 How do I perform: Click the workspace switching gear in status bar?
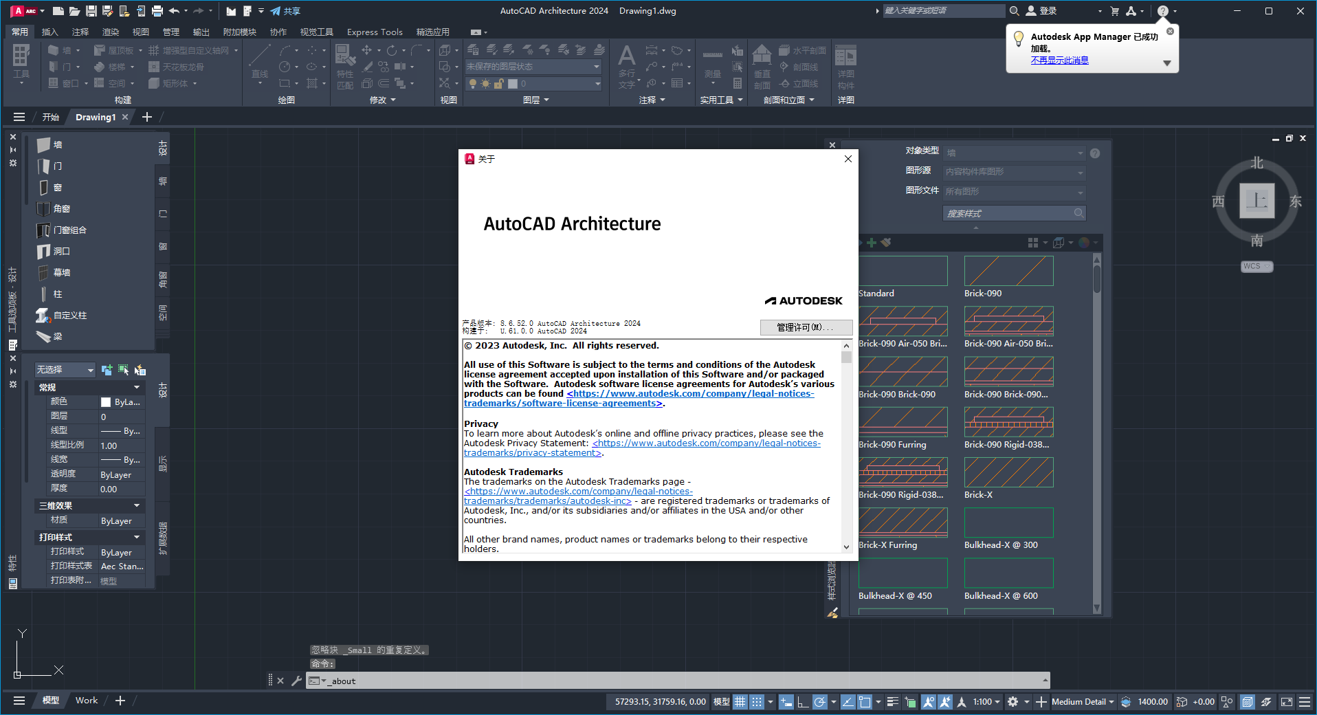[x=1012, y=702]
